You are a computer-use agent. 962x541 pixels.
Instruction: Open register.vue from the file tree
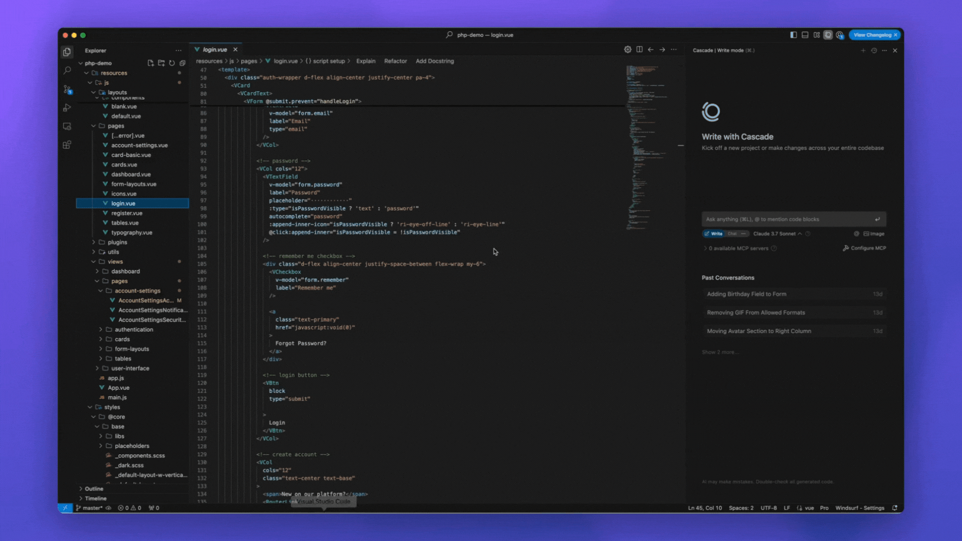pyautogui.click(x=127, y=213)
